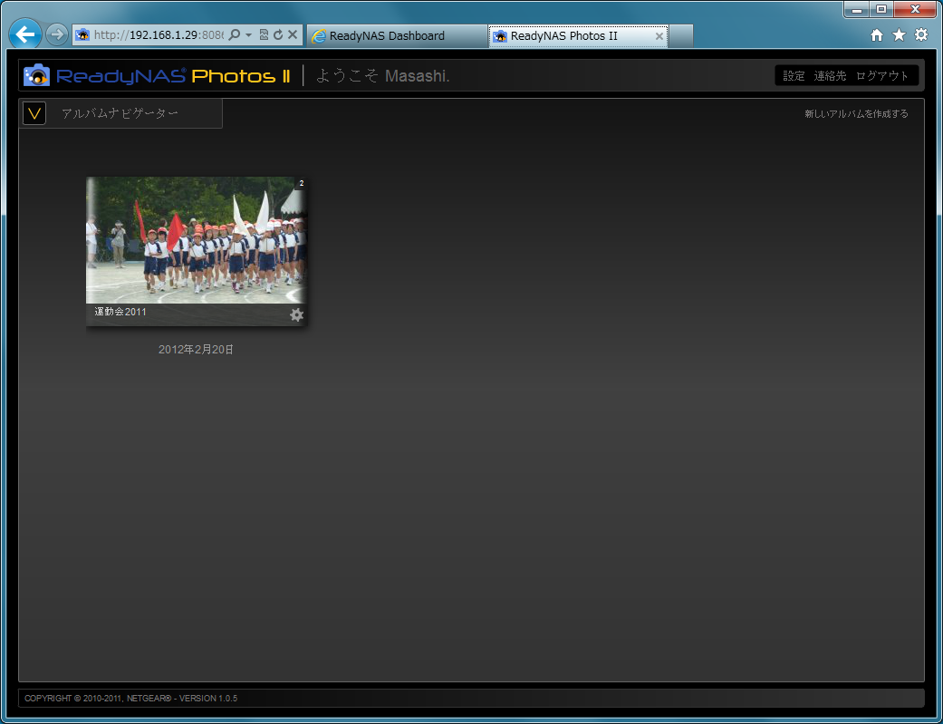Screen dimensions: 943x724
Task: Switch to the ReadyNAS Dashboard tab
Action: click(x=387, y=36)
